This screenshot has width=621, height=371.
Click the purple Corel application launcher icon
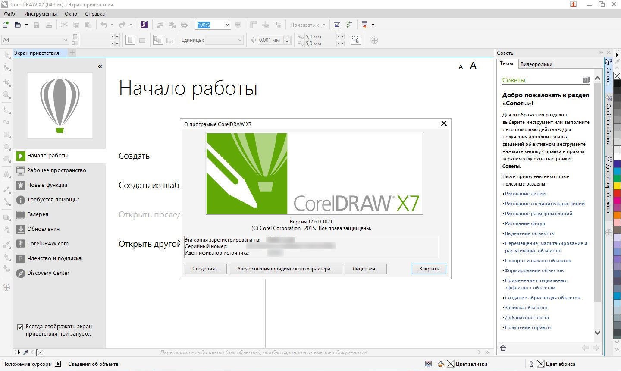pyautogui.click(x=144, y=25)
